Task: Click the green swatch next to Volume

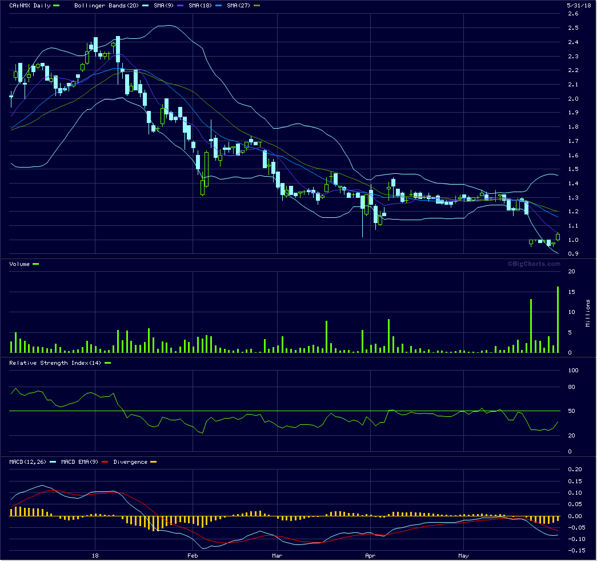Action: [36, 264]
